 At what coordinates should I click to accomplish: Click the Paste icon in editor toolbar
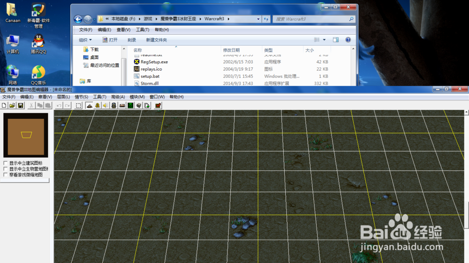pyautogui.click(x=48, y=105)
